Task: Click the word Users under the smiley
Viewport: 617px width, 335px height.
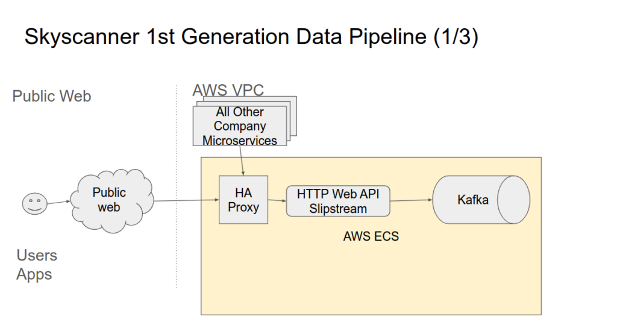Action: (x=37, y=255)
